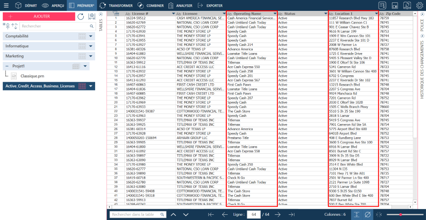Open the Status column dropdown

(326, 14)
